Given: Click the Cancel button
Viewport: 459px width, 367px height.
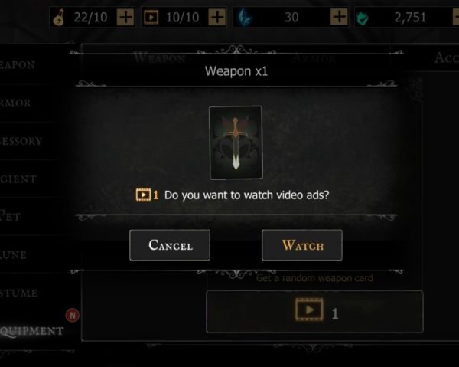Looking at the screenshot, I should 170,245.
